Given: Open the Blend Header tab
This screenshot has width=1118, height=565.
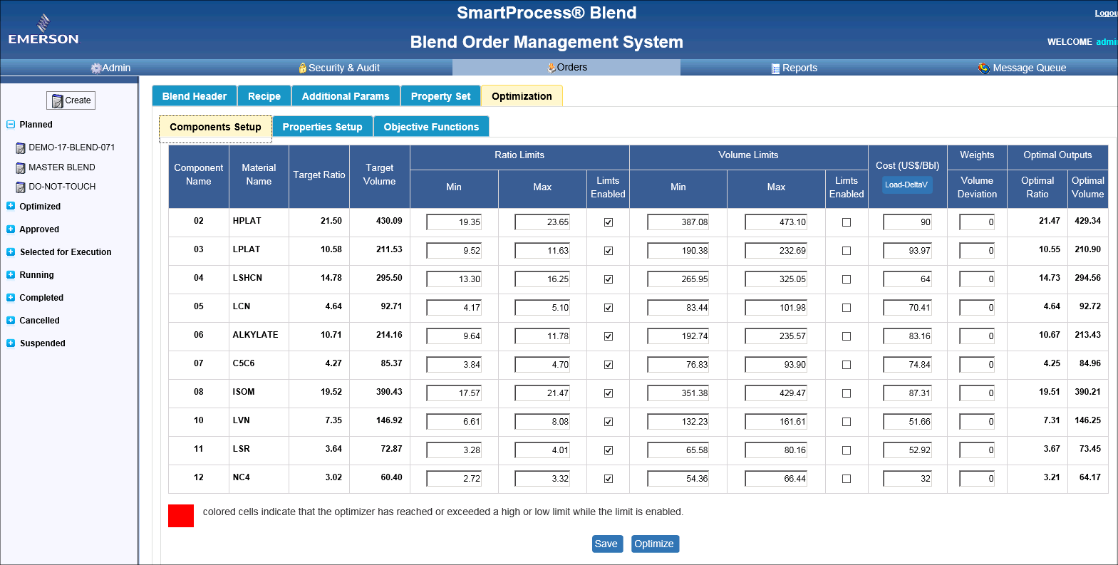Looking at the screenshot, I should tap(195, 96).
